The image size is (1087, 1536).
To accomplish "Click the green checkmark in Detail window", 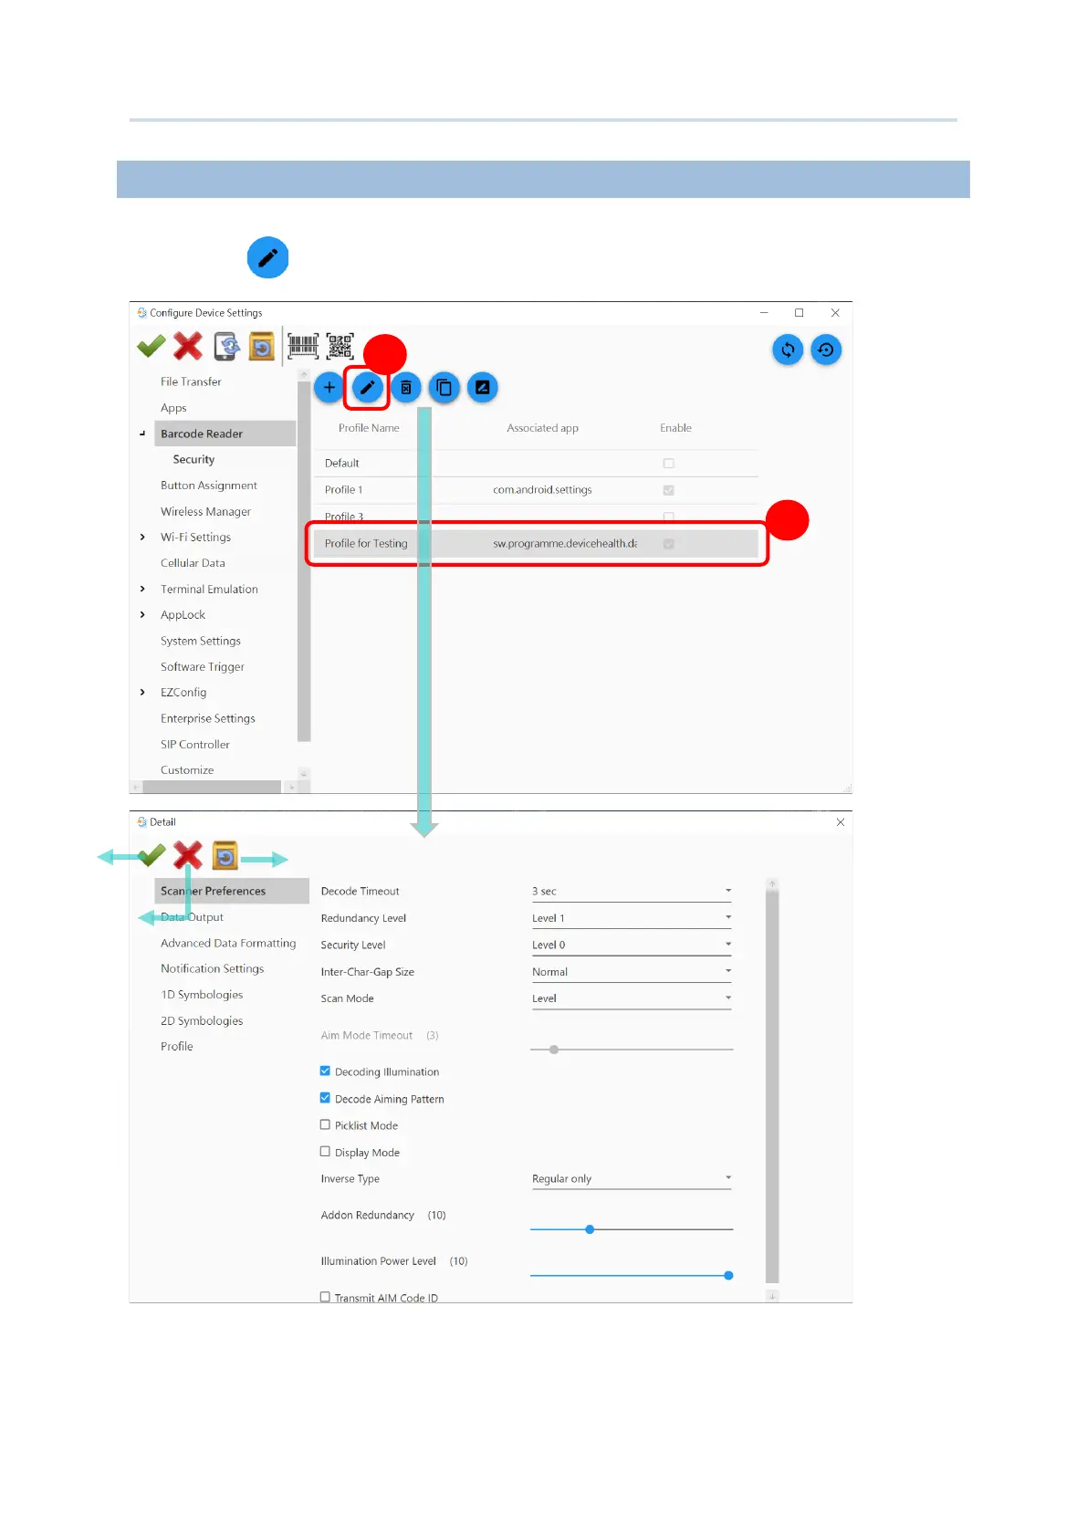I will coord(152,856).
